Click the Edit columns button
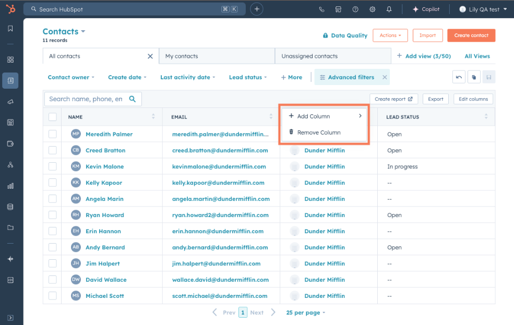 click(x=473, y=99)
